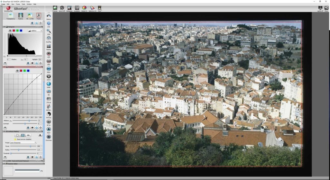Select the zoom magnifier 32% tool
This screenshot has width=330, height=180.
(49, 31)
